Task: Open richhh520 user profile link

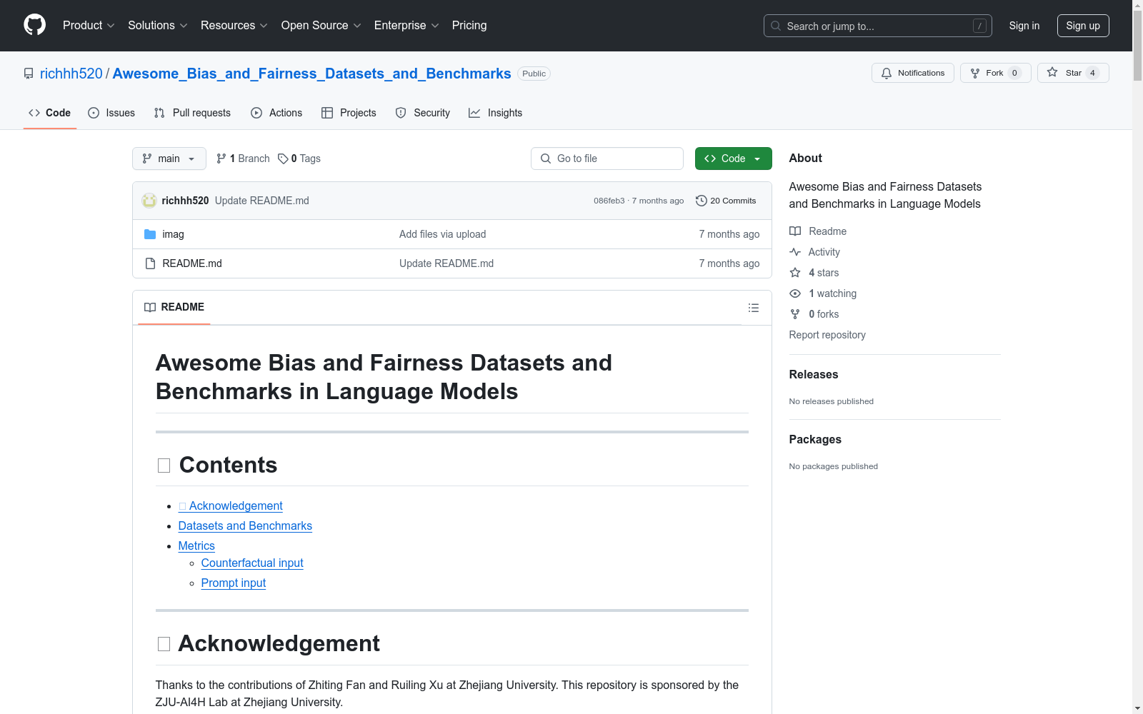Action: [71, 74]
